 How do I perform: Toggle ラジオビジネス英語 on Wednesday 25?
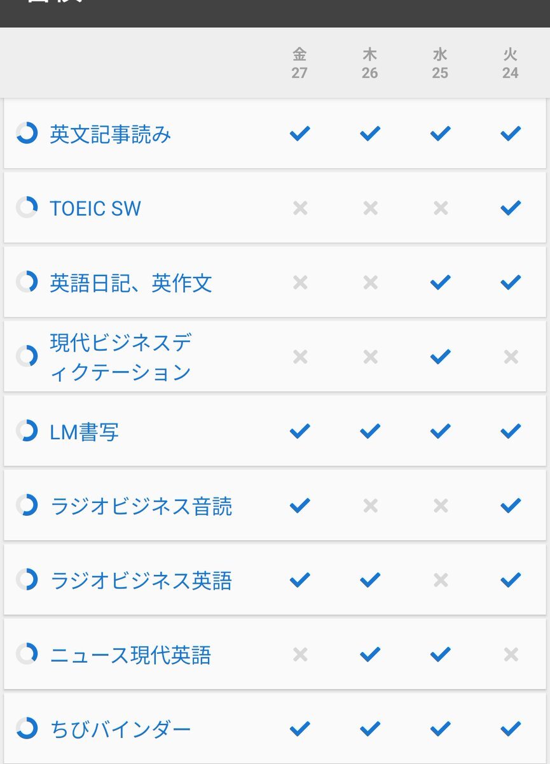tap(440, 580)
